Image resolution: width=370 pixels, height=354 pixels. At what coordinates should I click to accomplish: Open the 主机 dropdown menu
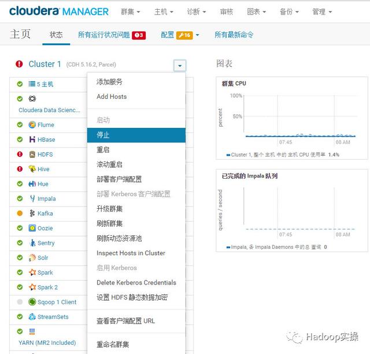click(164, 12)
